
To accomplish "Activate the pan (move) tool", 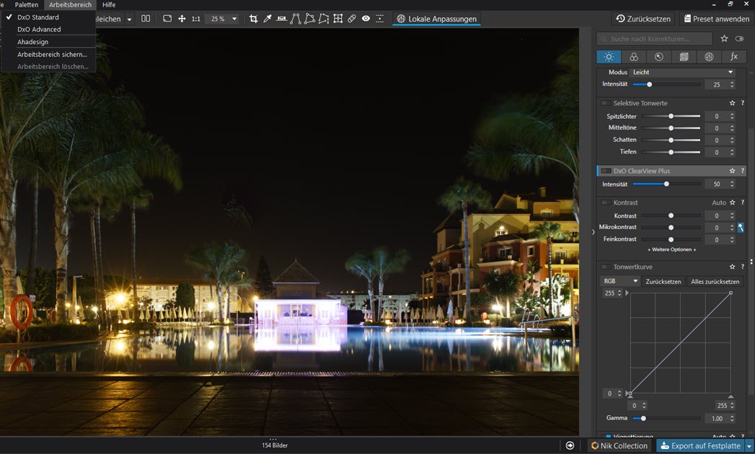I will pos(182,19).
